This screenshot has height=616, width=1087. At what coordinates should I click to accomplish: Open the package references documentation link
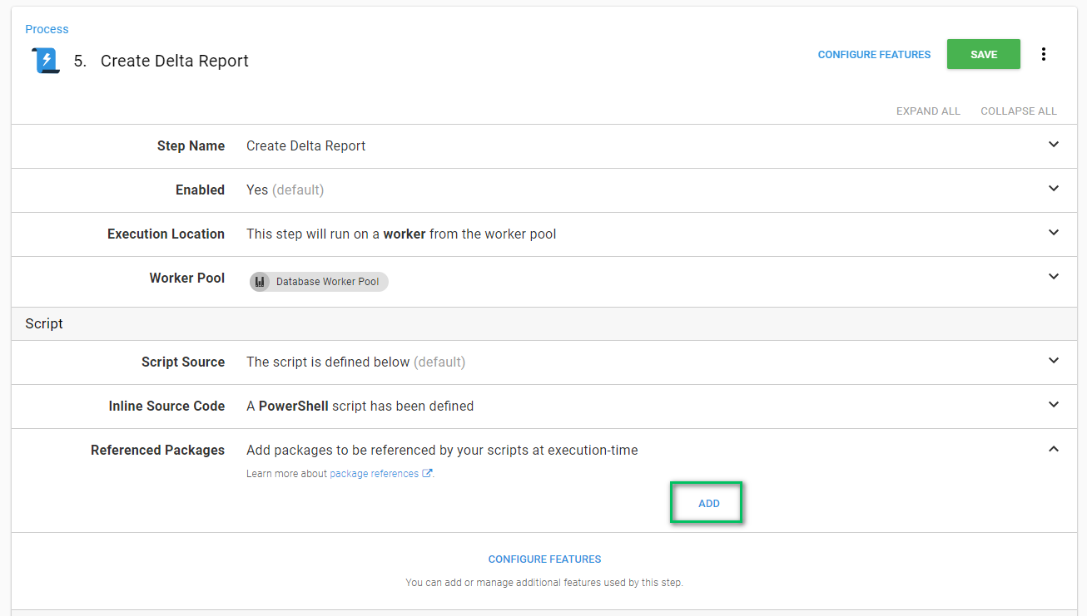click(x=374, y=474)
